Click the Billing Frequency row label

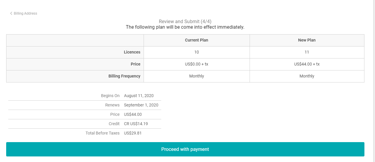click(x=124, y=76)
